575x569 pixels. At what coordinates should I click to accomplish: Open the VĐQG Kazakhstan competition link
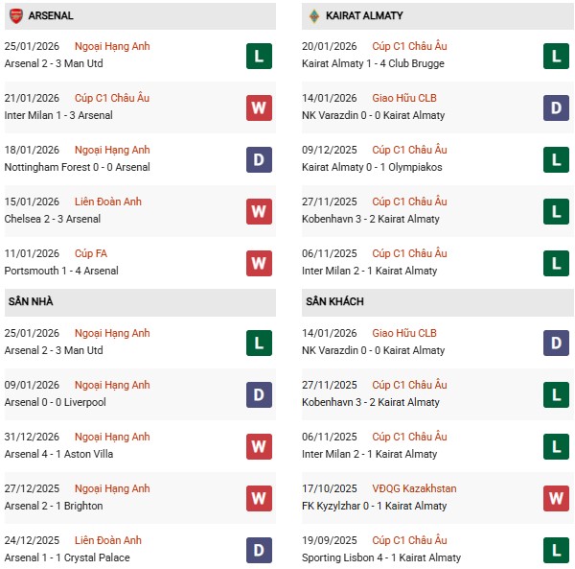tap(414, 488)
